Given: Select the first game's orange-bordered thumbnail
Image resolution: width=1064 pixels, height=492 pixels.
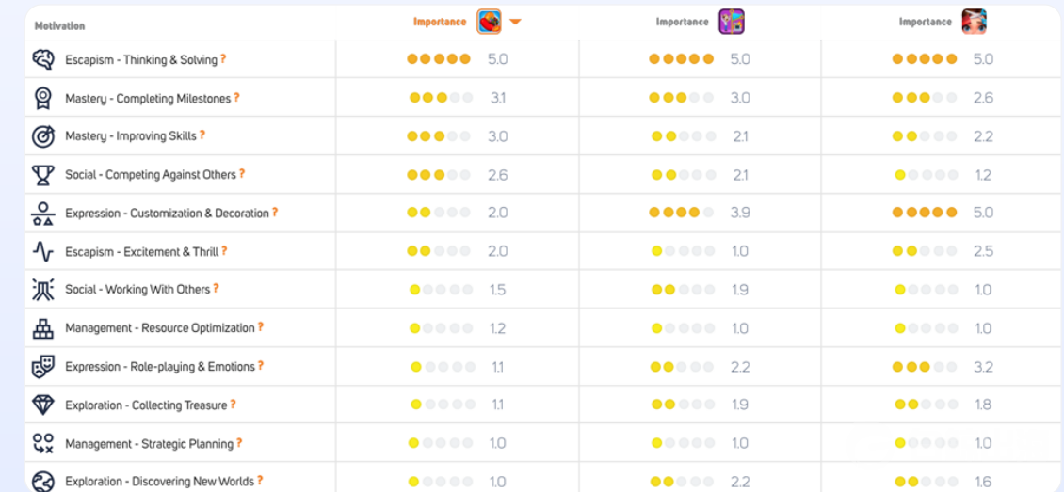Looking at the screenshot, I should 489,22.
